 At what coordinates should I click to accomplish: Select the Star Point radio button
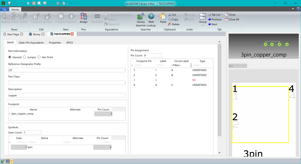point(39,57)
